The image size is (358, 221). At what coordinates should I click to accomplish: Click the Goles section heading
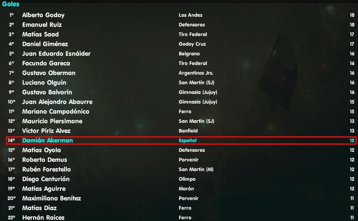10,4
